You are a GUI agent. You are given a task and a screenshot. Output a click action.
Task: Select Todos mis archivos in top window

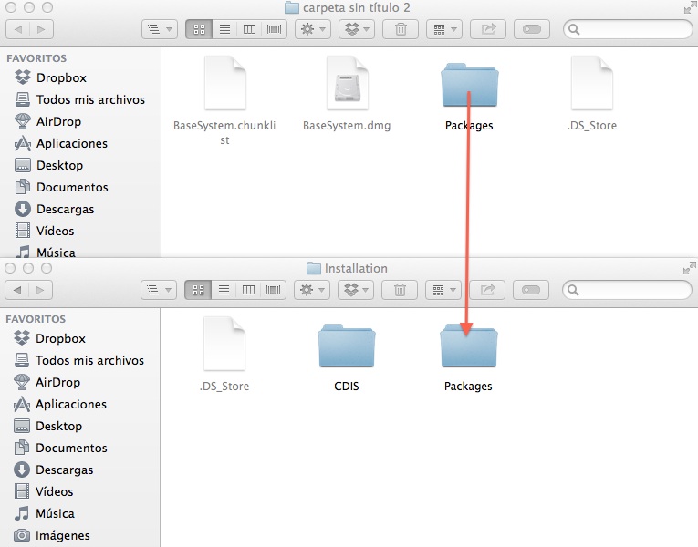click(79, 99)
